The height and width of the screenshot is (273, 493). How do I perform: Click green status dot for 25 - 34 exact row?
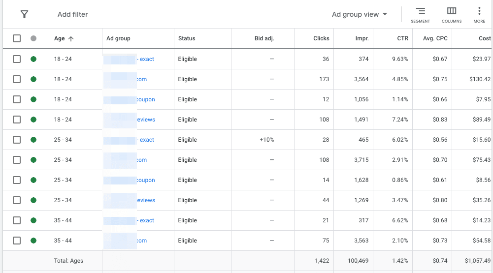[33, 140]
